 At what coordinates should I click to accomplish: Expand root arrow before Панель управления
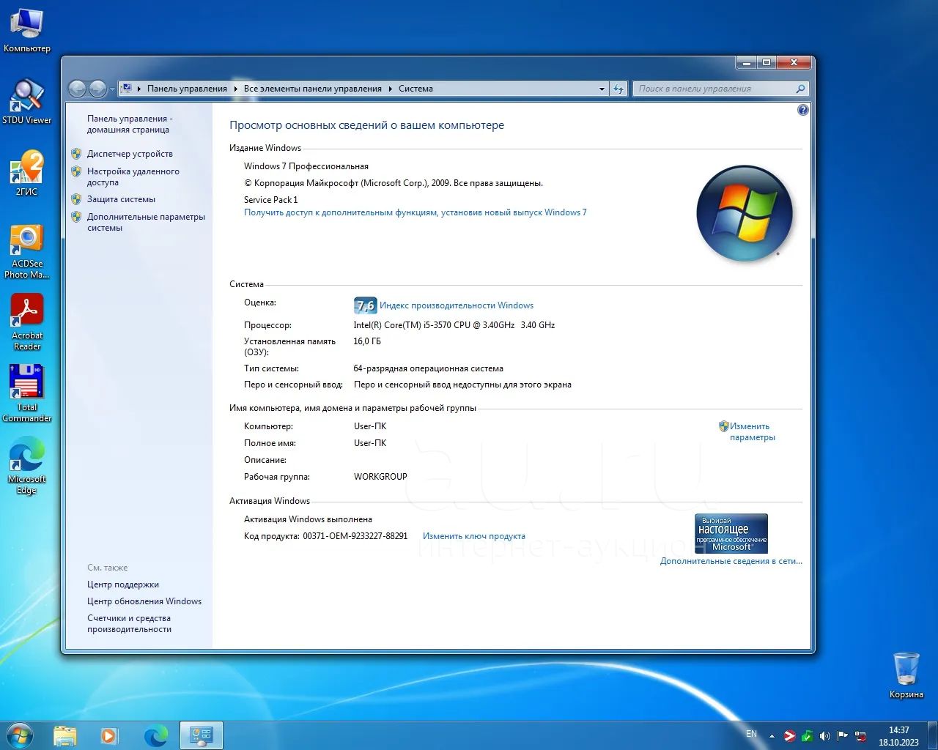click(x=139, y=89)
